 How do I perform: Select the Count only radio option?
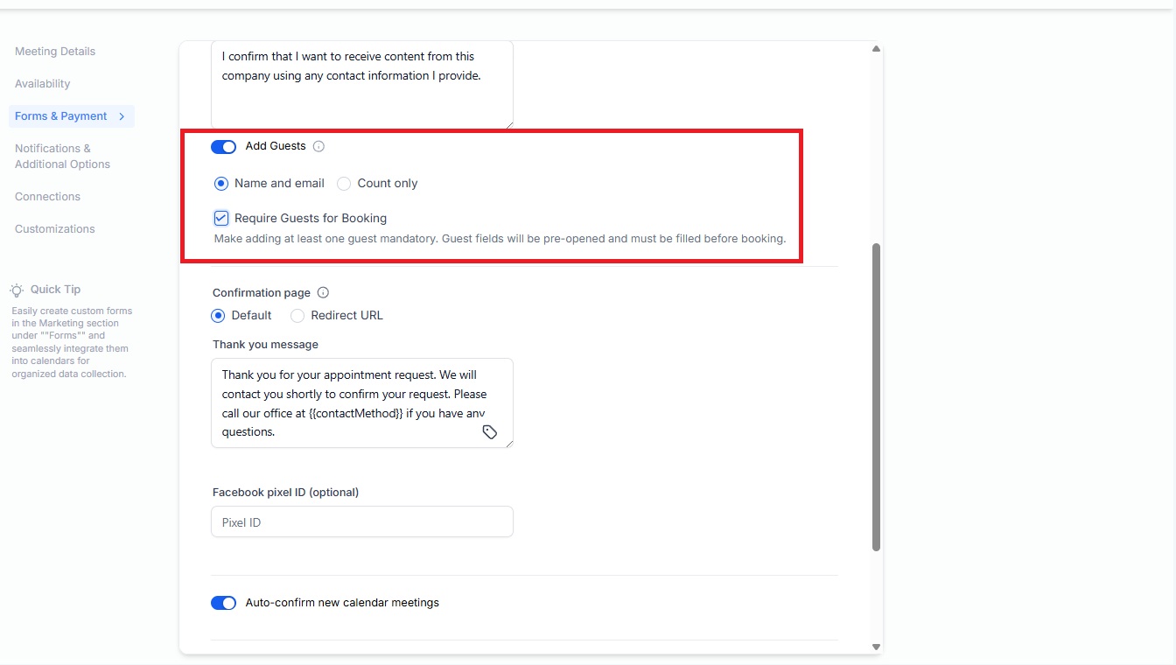344,184
